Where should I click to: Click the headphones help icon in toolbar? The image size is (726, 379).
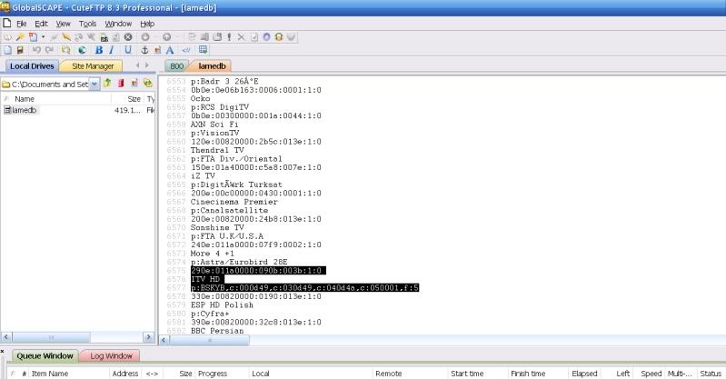(x=279, y=37)
